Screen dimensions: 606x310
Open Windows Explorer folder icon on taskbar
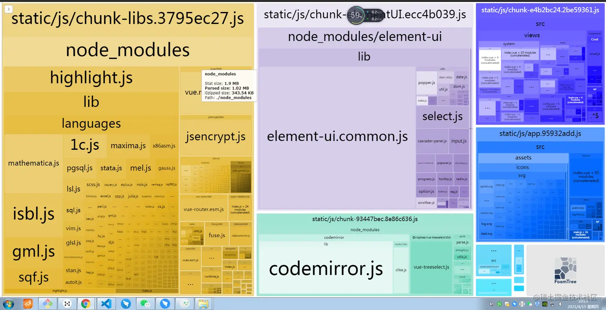[204, 304]
